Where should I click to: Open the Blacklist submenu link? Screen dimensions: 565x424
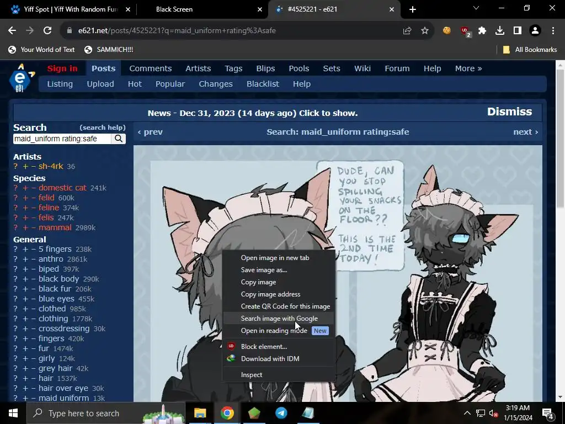coord(263,84)
